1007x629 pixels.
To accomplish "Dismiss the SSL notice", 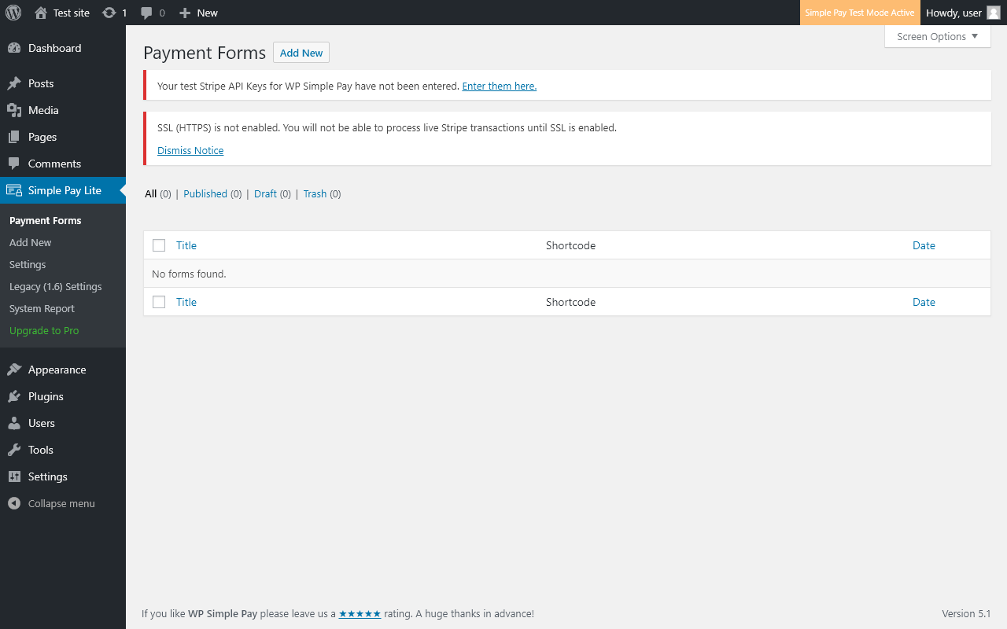I will (x=190, y=150).
